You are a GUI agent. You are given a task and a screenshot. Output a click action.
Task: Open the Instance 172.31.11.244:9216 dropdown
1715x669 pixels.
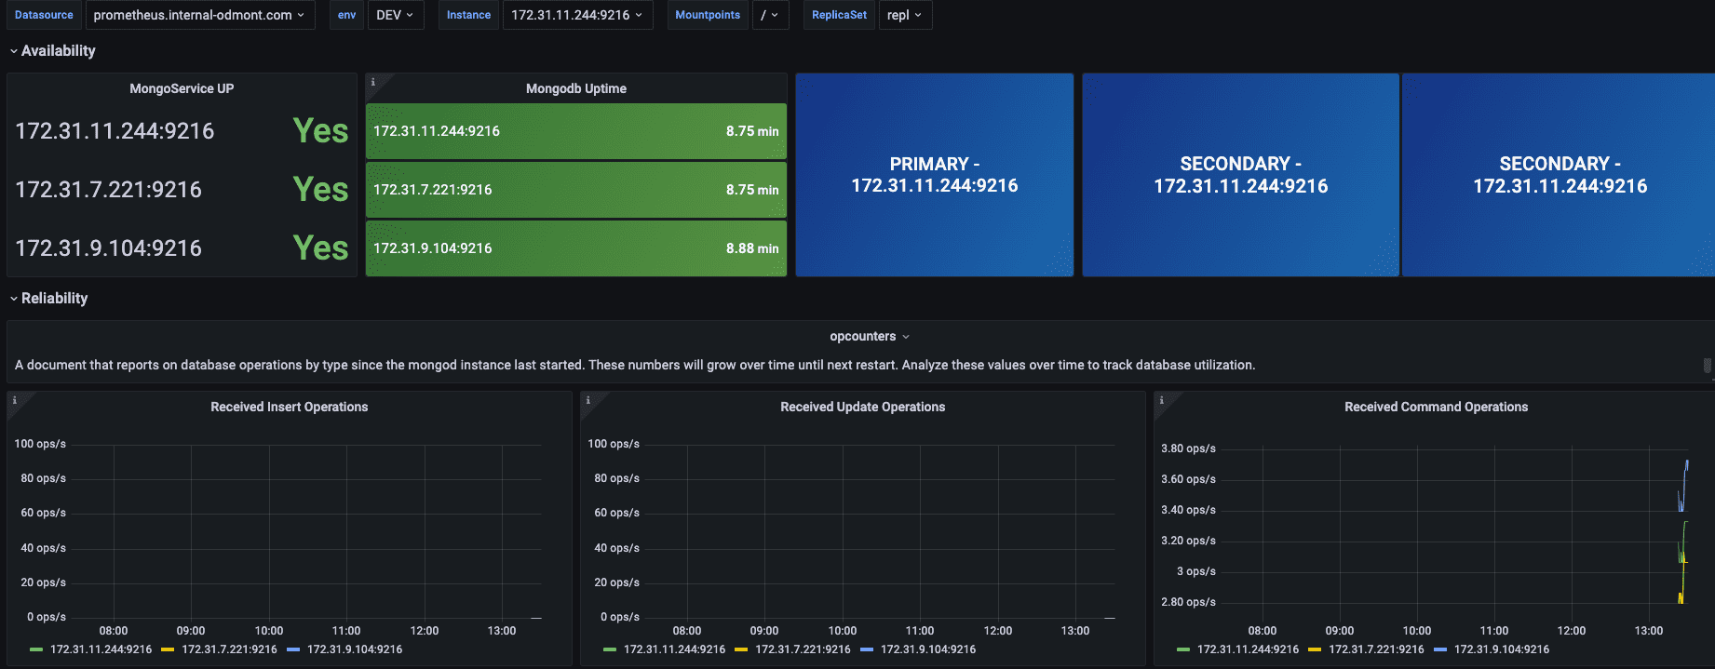click(x=577, y=15)
